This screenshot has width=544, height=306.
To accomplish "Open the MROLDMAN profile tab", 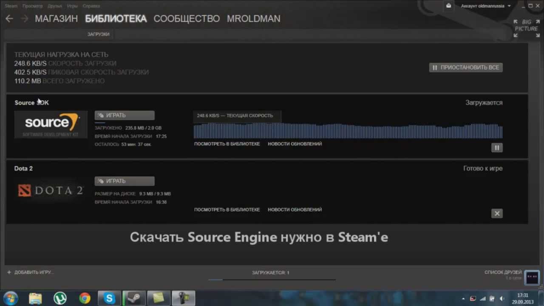I will click(x=254, y=19).
